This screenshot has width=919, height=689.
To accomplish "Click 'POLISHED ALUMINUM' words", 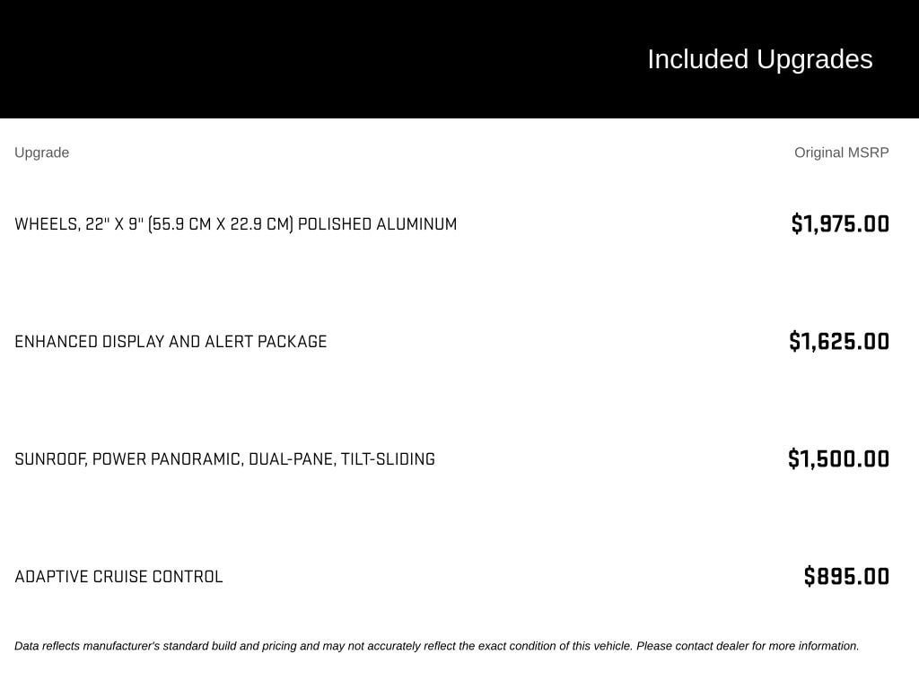I will coord(378,224).
